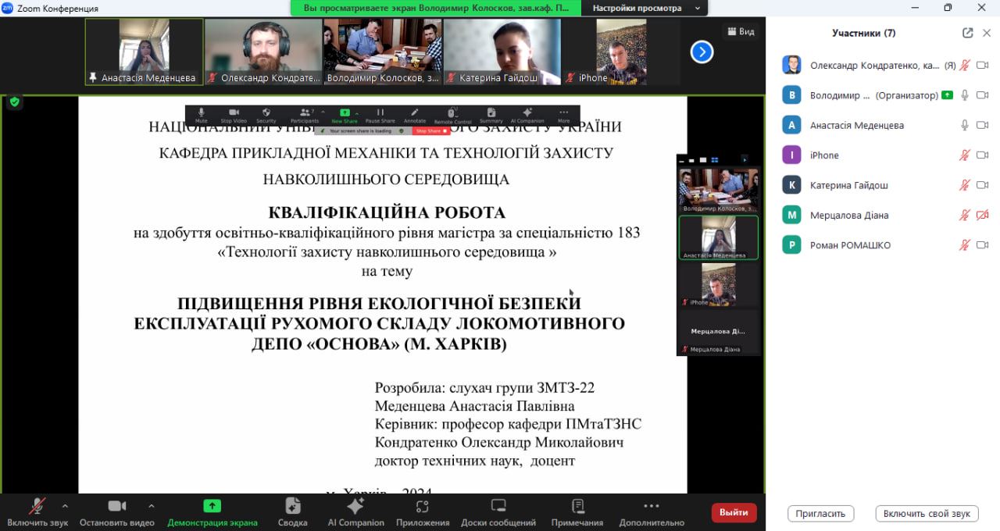This screenshot has width=1000, height=531.
Task: Toggle Мерцалова Діана's camera icon
Action: (x=983, y=216)
